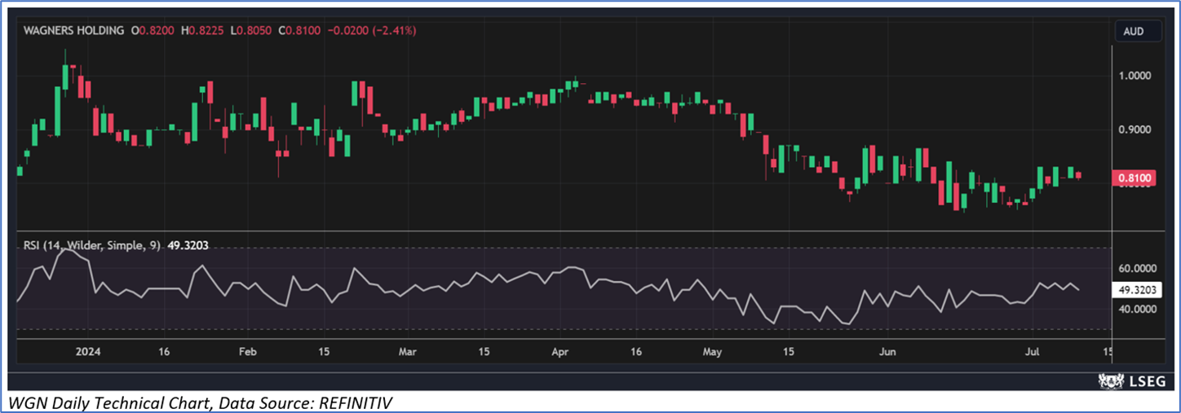Screen dimensions: 1181x413
Task: Click the AUD currency button
Action: (x=1138, y=32)
